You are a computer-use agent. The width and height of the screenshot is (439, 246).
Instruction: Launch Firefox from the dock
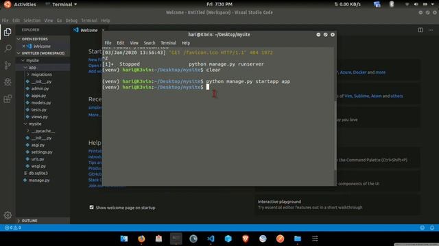point(141,238)
